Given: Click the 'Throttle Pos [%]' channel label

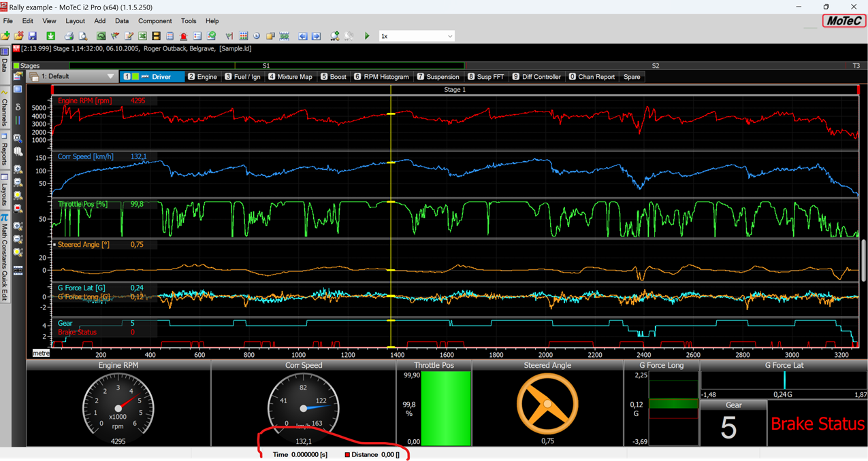Looking at the screenshot, I should [x=83, y=204].
